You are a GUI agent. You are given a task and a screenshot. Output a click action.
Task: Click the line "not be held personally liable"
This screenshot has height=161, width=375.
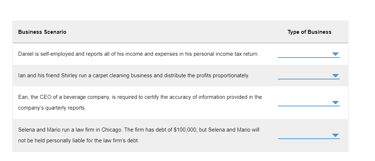(x=78, y=140)
